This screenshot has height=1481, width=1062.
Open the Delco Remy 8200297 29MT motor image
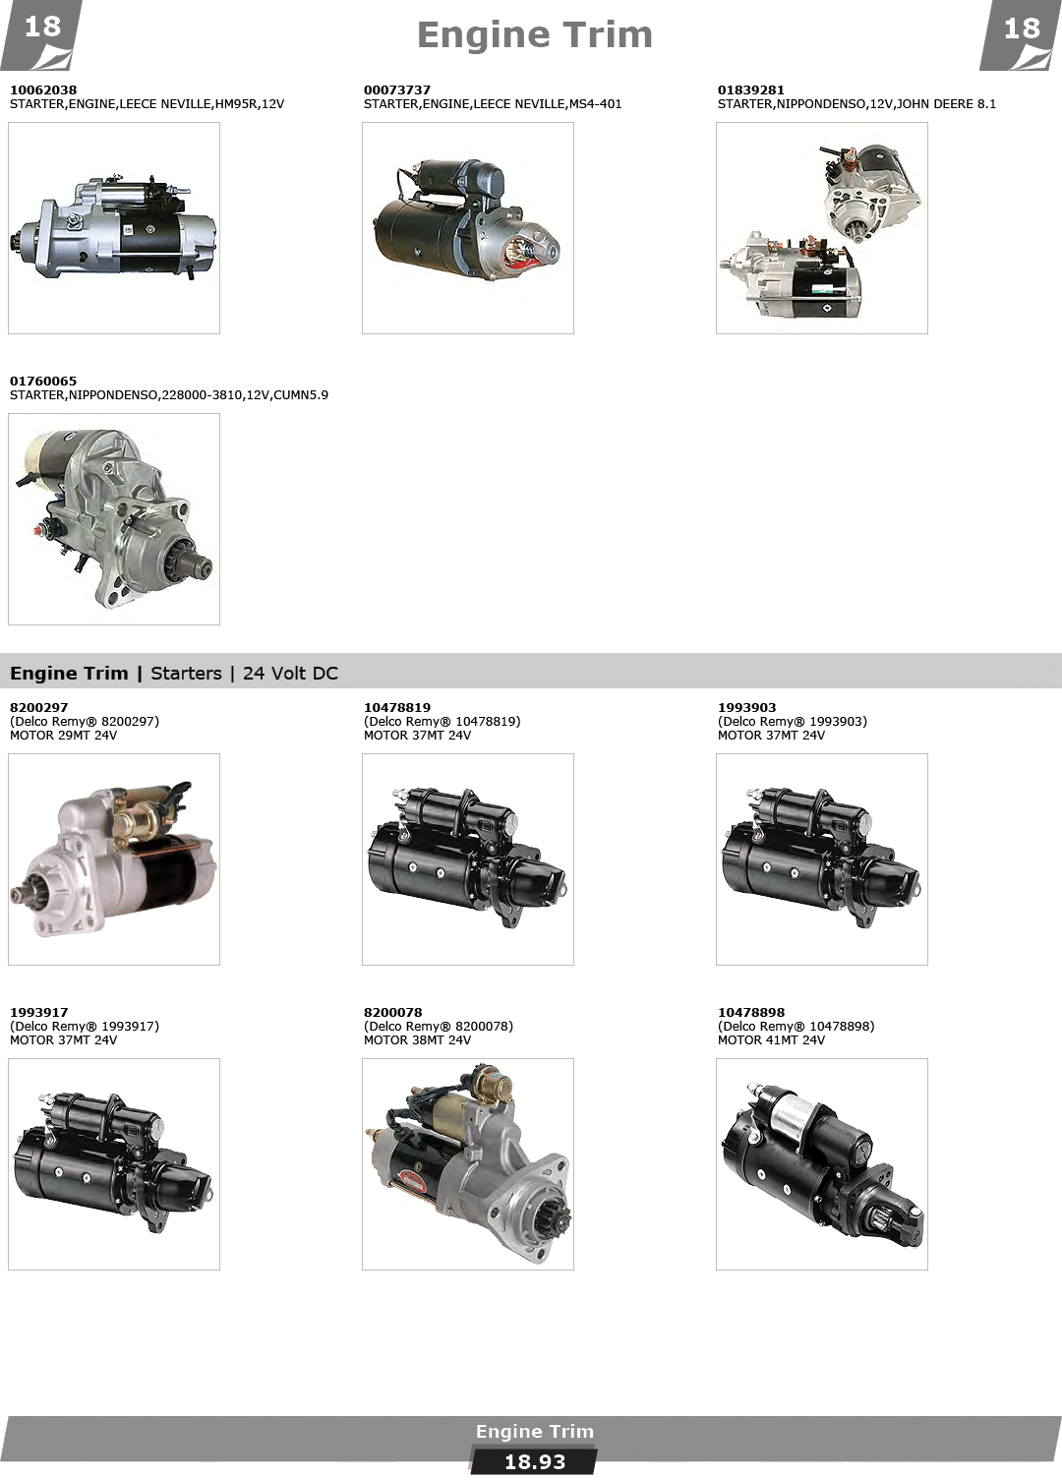(x=114, y=859)
